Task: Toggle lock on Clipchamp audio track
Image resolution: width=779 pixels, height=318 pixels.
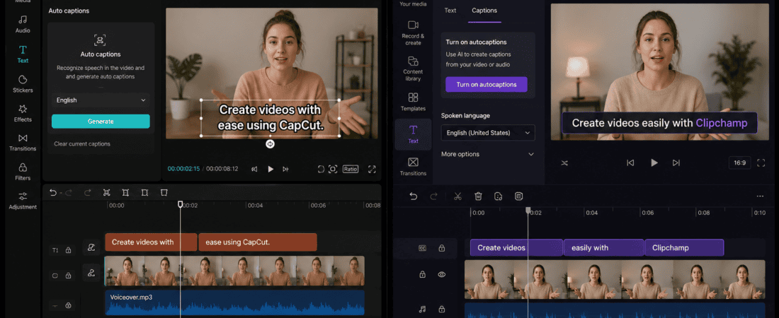Action: coord(441,309)
